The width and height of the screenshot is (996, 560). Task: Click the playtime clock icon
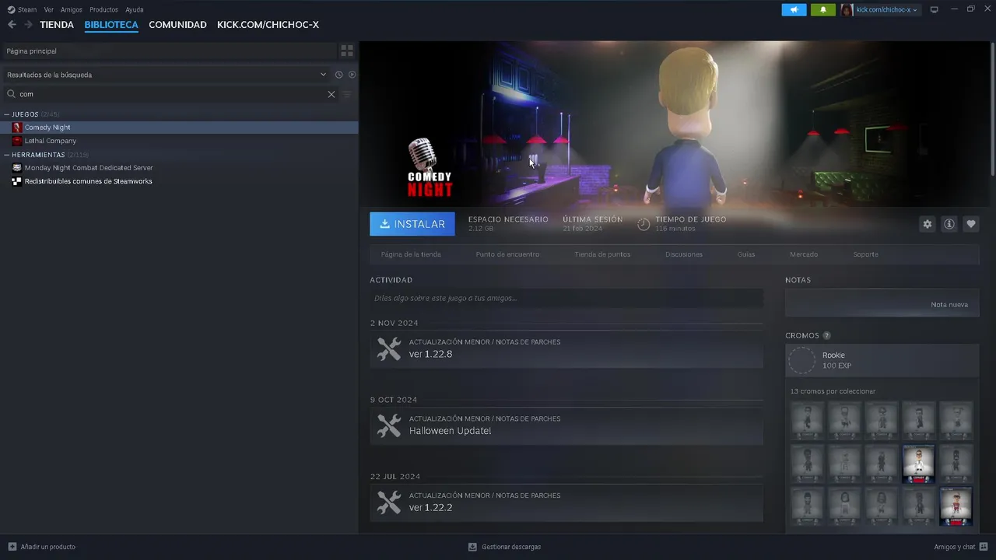point(644,224)
